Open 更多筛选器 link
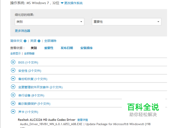174x128 pixels. tap(22, 31)
